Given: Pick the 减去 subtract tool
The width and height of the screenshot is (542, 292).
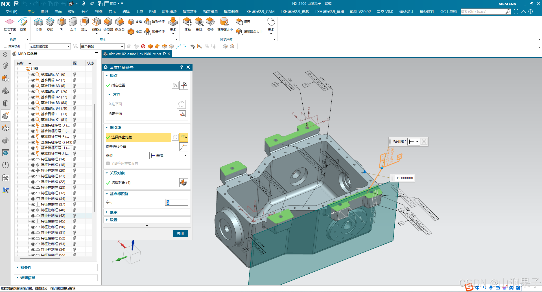Looking at the screenshot, I should click(x=84, y=24).
